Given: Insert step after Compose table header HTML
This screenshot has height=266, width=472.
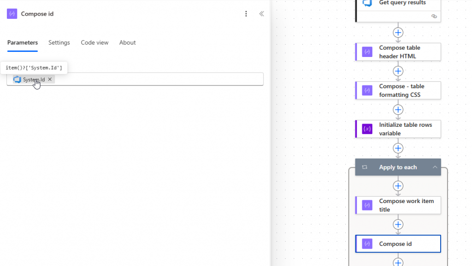Looking at the screenshot, I should [398, 71].
